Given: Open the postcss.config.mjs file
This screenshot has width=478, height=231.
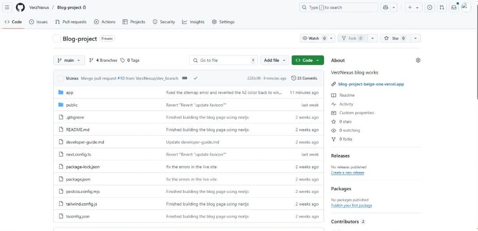Looking at the screenshot, I should [83, 192].
